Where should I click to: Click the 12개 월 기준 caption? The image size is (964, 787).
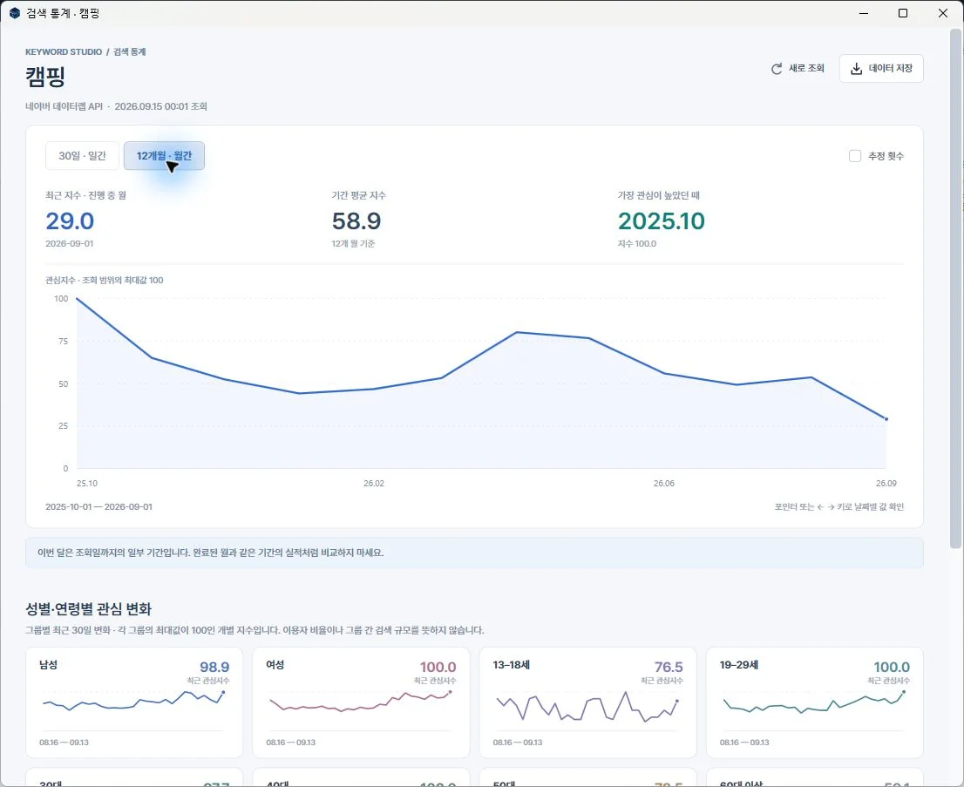point(354,243)
